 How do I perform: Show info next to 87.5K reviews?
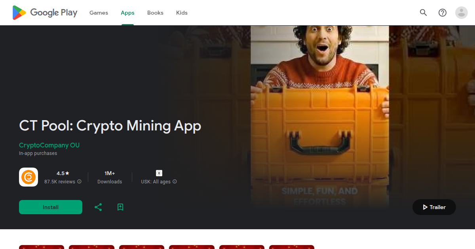[x=79, y=182]
